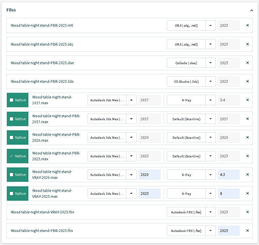This screenshot has height=245, width=259.
Task: Open renderer dropdown for VRAY-2023.max
Action: pos(210,194)
